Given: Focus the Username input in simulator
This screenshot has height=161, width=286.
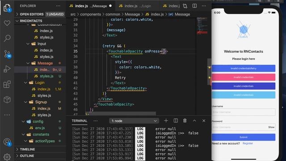Looking at the screenshot, I should click(244, 112).
